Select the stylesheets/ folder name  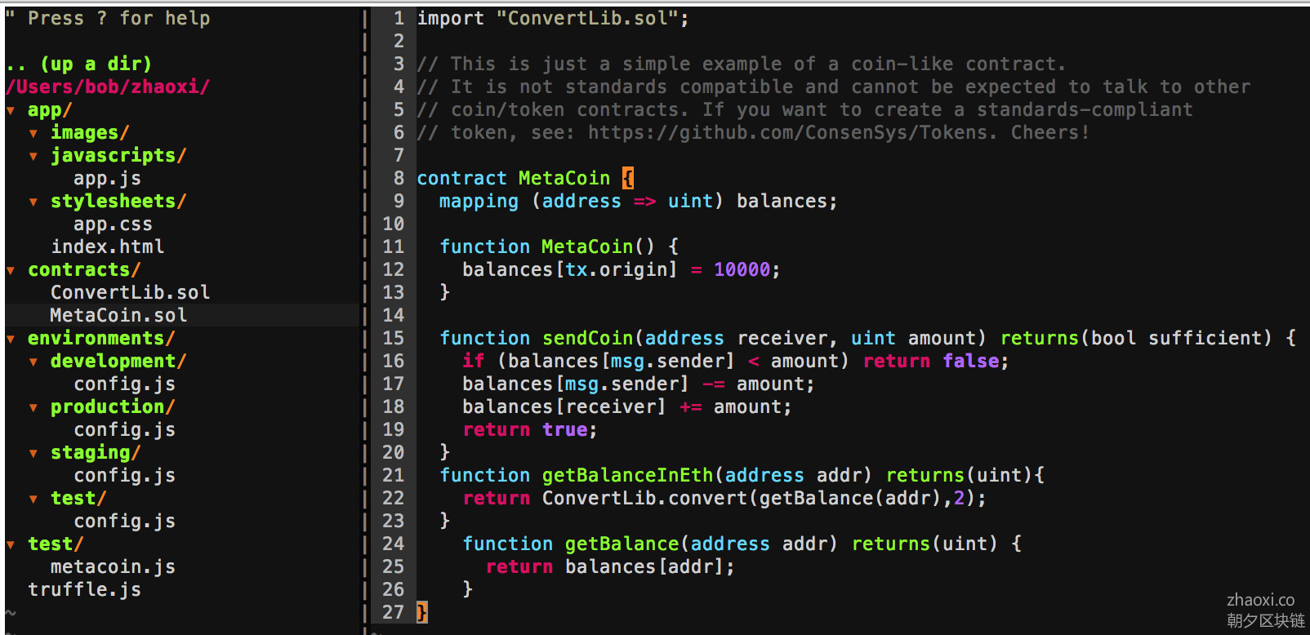(x=118, y=201)
